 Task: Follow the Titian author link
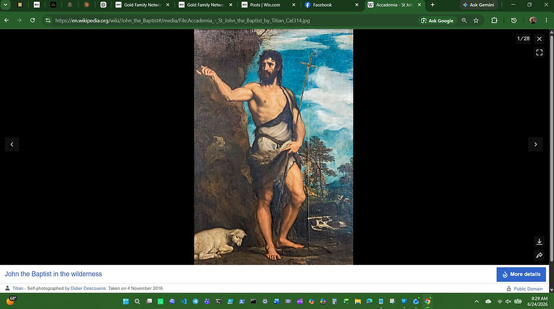click(x=18, y=289)
